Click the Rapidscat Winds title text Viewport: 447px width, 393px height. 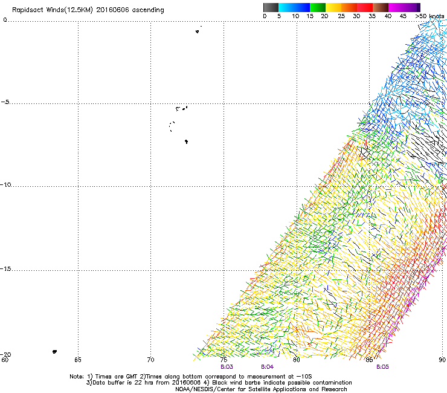click(x=88, y=10)
